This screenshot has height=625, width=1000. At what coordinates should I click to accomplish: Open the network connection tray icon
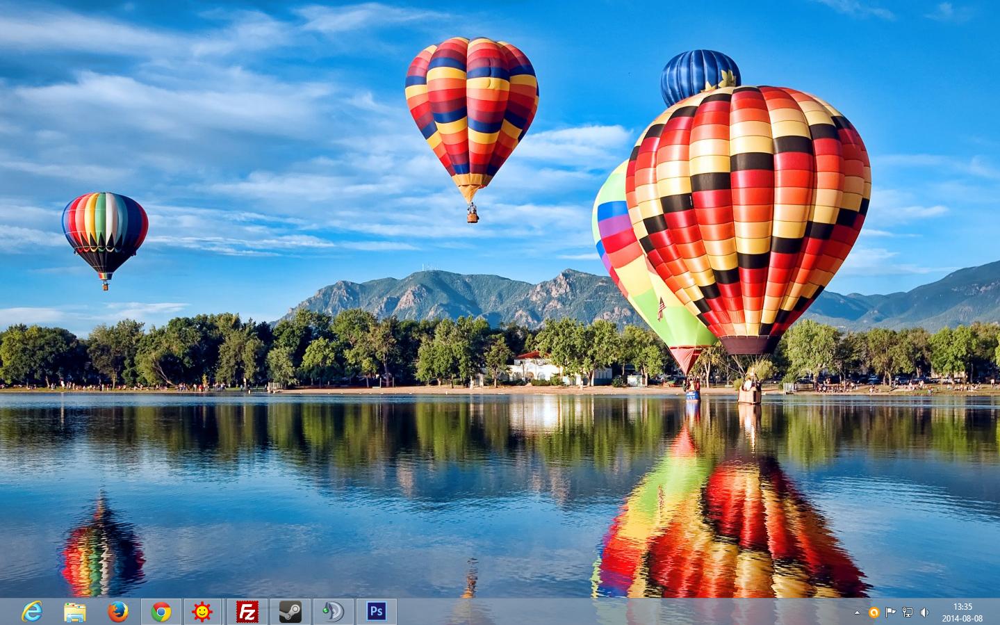click(908, 612)
